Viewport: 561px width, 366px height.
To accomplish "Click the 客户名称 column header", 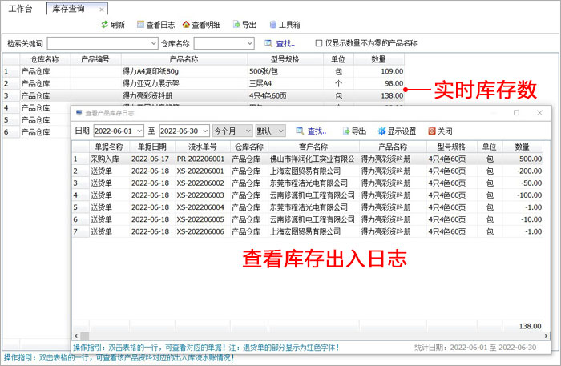I will (313, 147).
